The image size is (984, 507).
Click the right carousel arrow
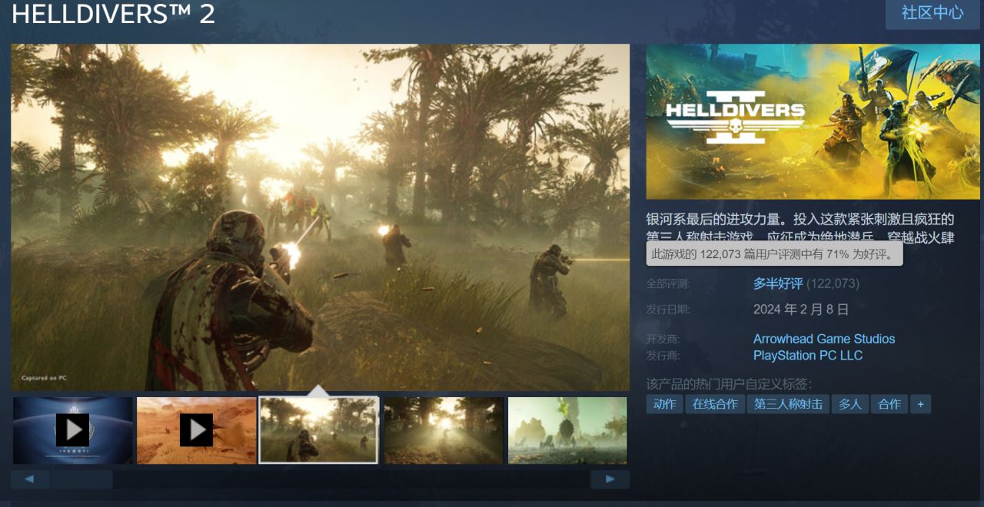coord(610,479)
